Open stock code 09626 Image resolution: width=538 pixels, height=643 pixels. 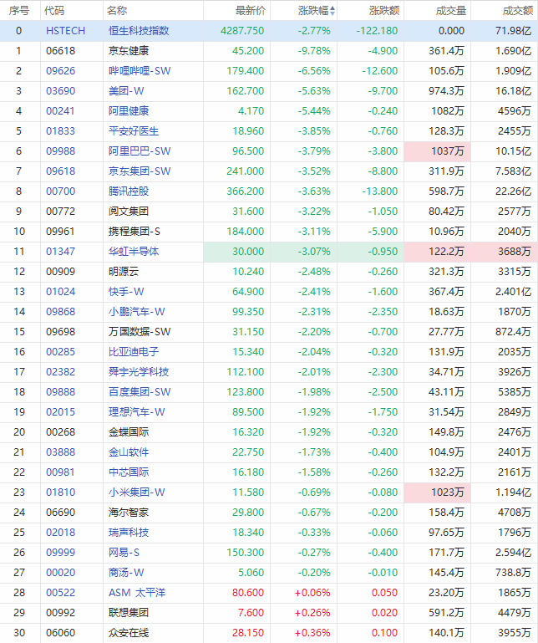coord(61,71)
